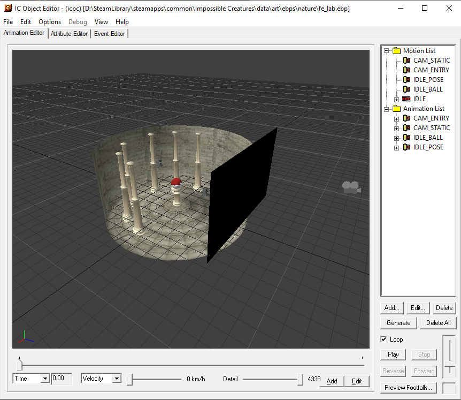Click the time value field showing 0.00
The image size is (461, 400).
pyautogui.click(x=62, y=379)
